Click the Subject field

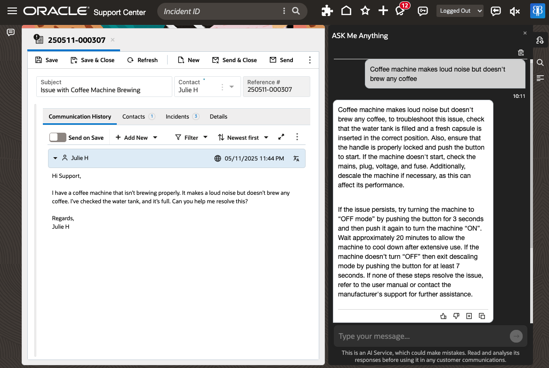[x=104, y=87]
